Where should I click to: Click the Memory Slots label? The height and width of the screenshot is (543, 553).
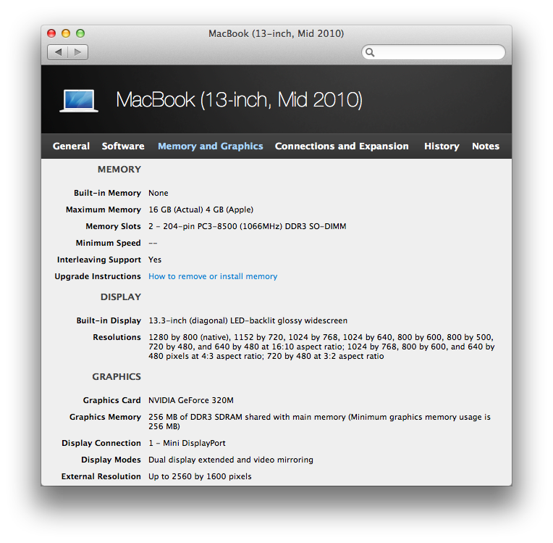tap(113, 226)
